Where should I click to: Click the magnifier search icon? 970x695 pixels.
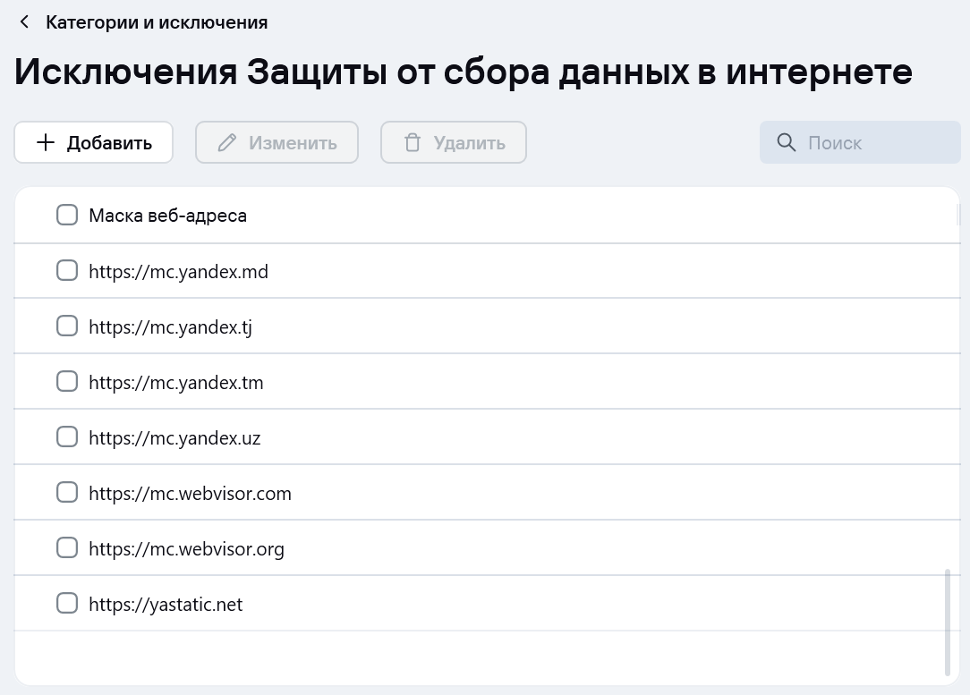click(x=786, y=142)
